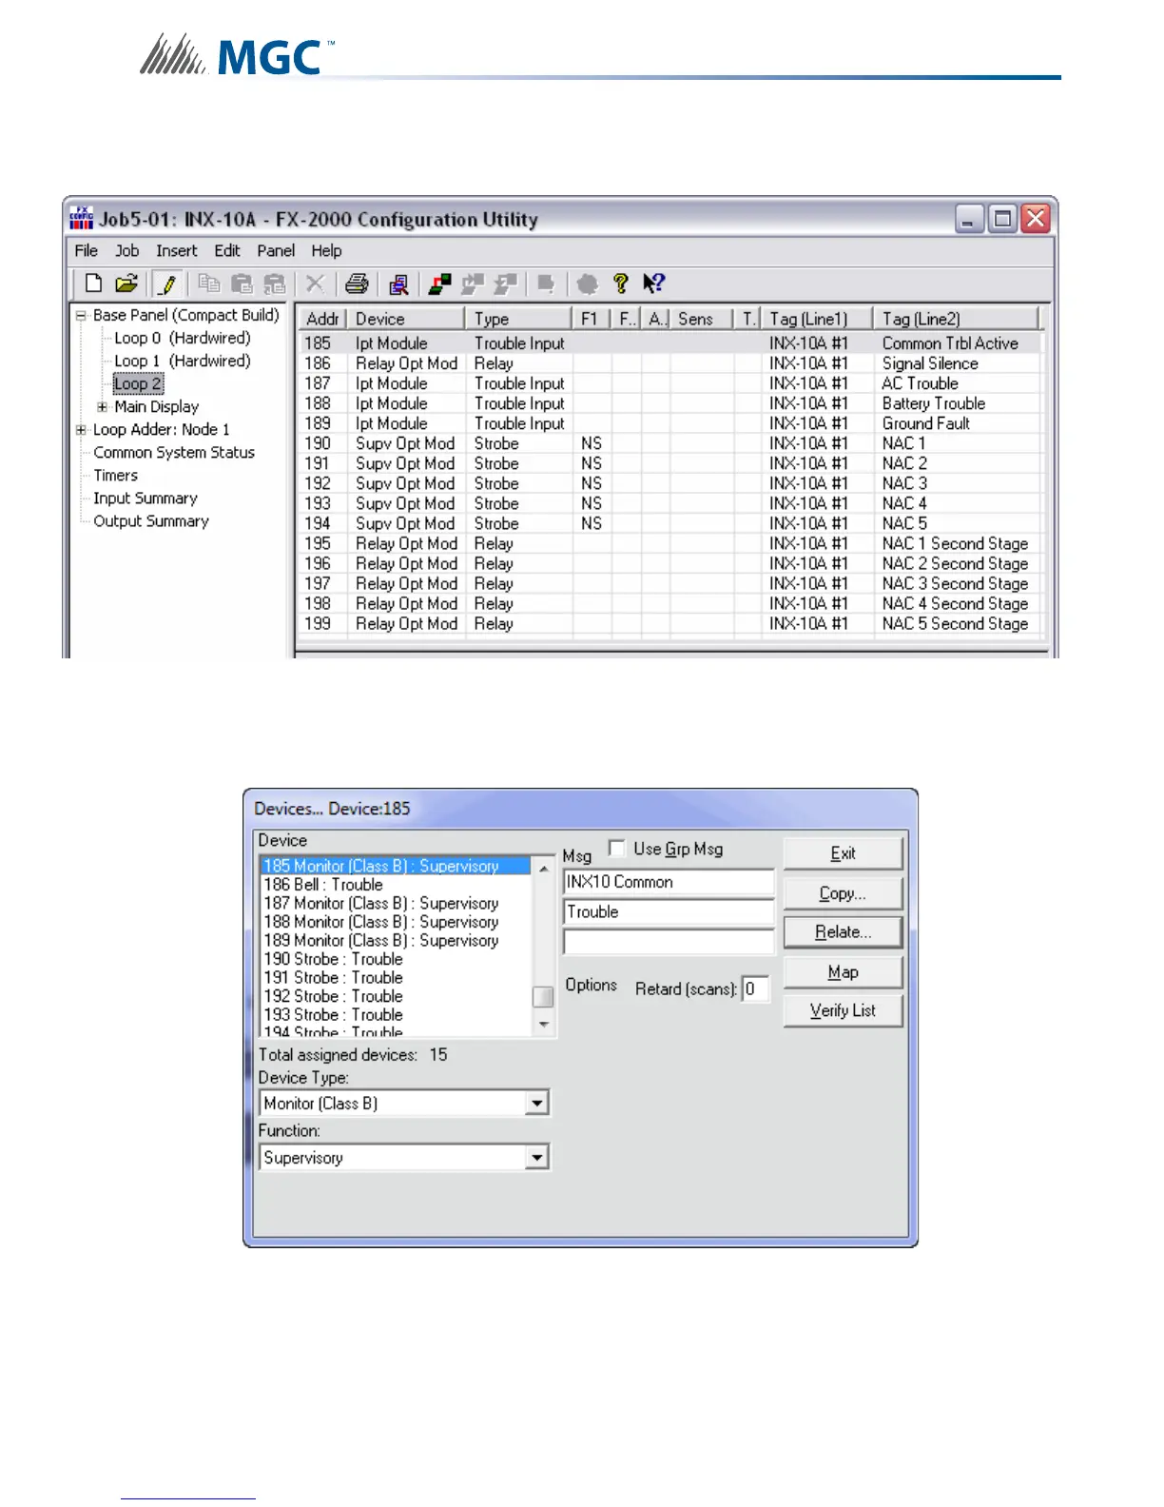1164x1507 pixels.
Task: Click the Sens column header
Action: [702, 319]
